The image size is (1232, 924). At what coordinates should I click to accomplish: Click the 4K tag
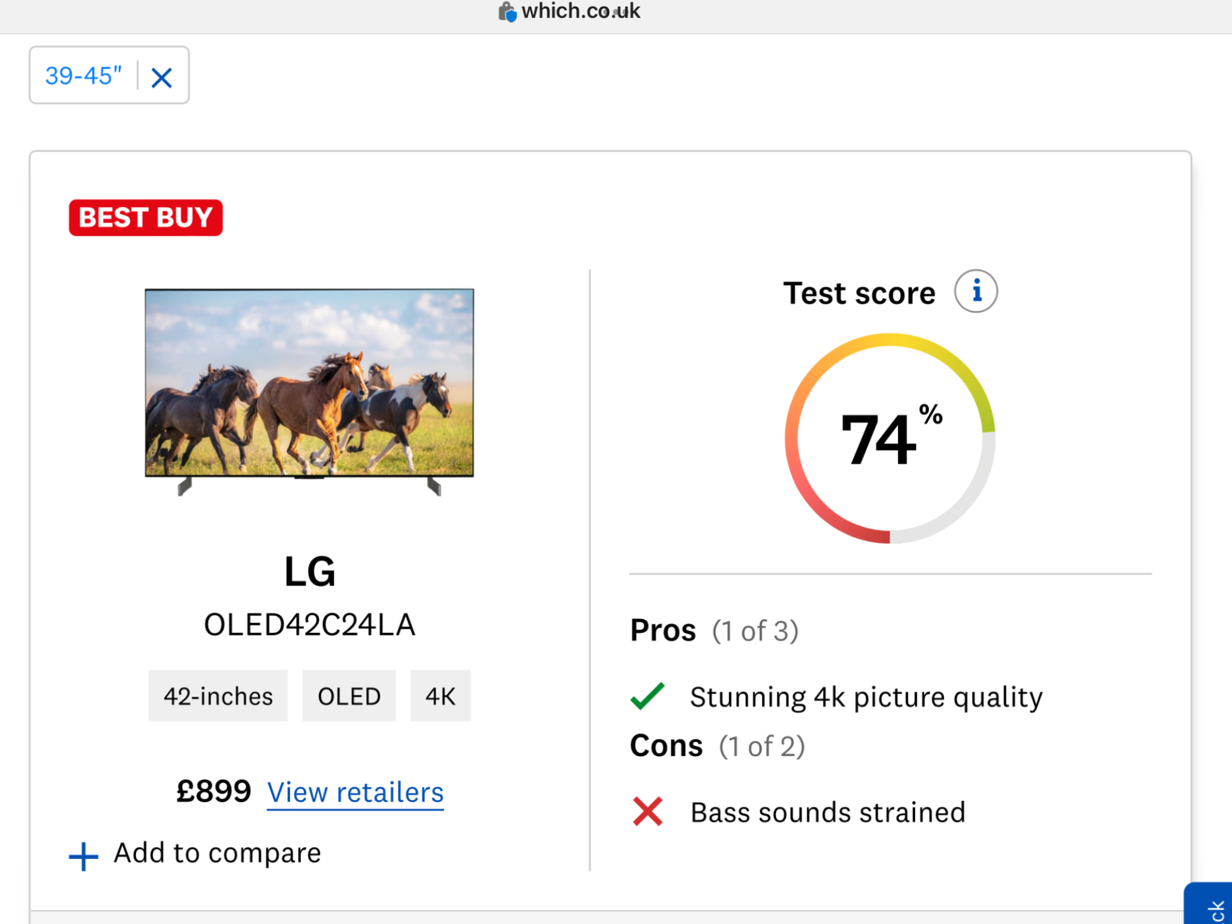click(x=440, y=696)
